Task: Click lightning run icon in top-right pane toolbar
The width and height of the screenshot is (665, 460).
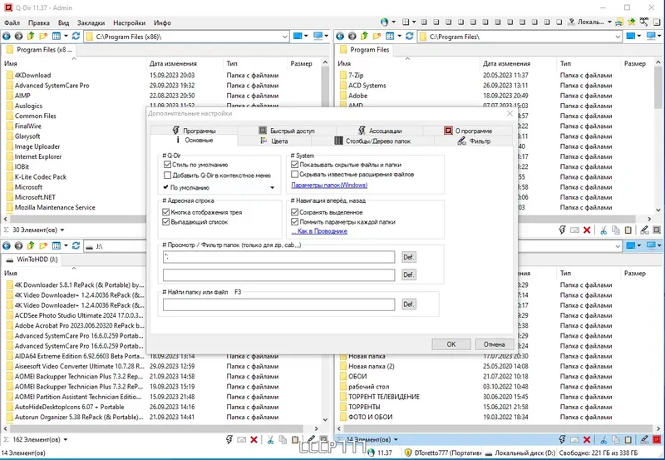Action: click(563, 230)
